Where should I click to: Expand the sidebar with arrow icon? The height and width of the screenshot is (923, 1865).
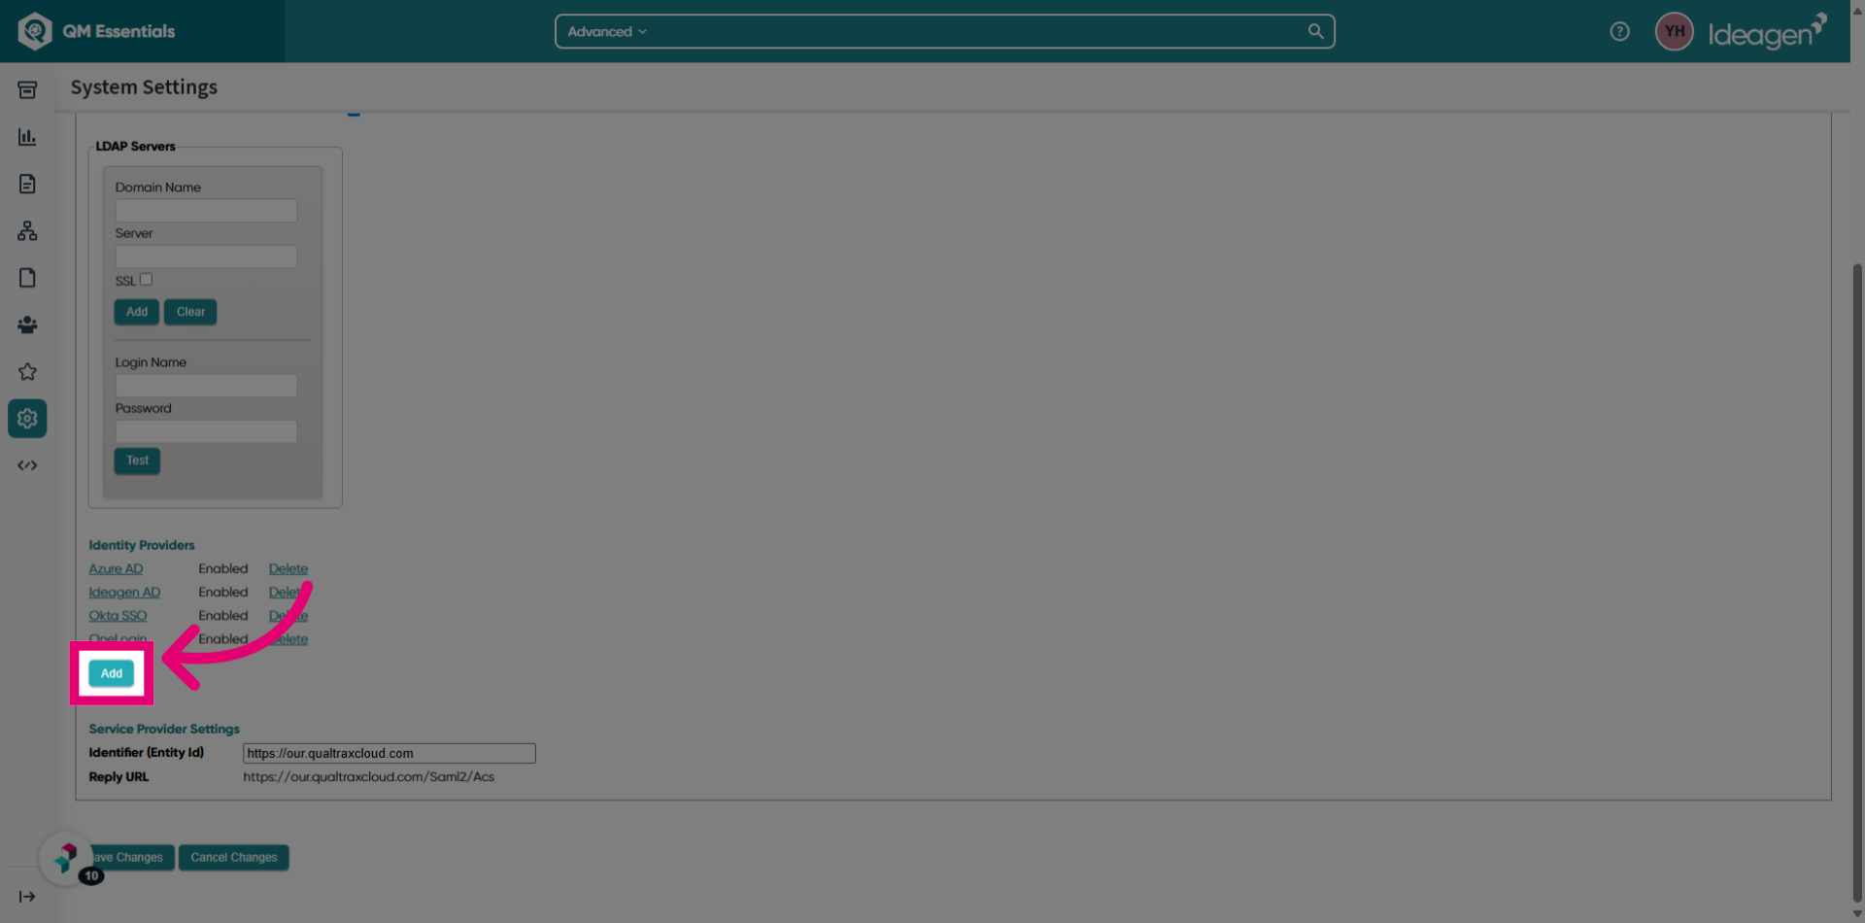coord(27,897)
